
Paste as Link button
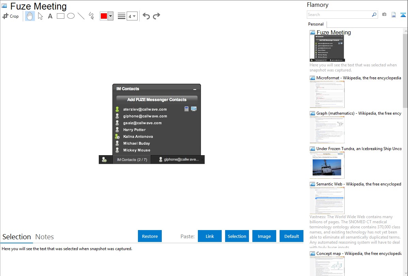(x=210, y=236)
